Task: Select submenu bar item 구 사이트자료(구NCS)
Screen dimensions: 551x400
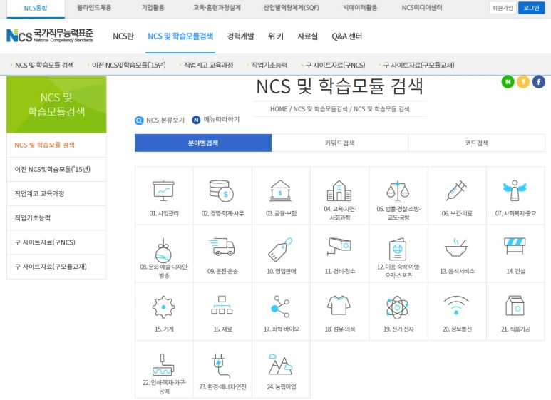Action: 335,65
